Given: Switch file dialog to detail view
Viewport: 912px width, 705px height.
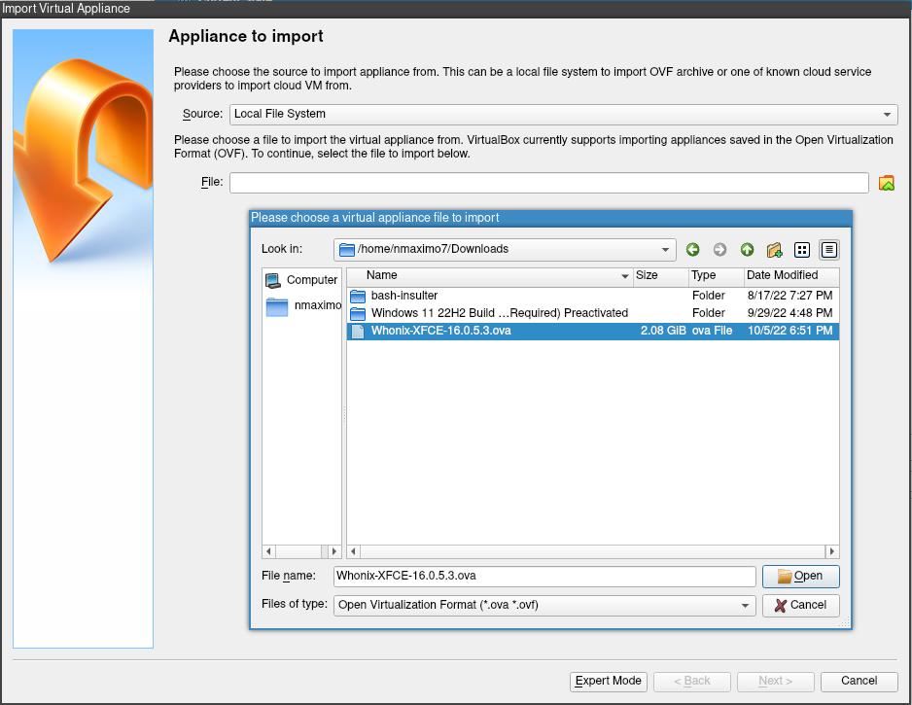Looking at the screenshot, I should [828, 250].
